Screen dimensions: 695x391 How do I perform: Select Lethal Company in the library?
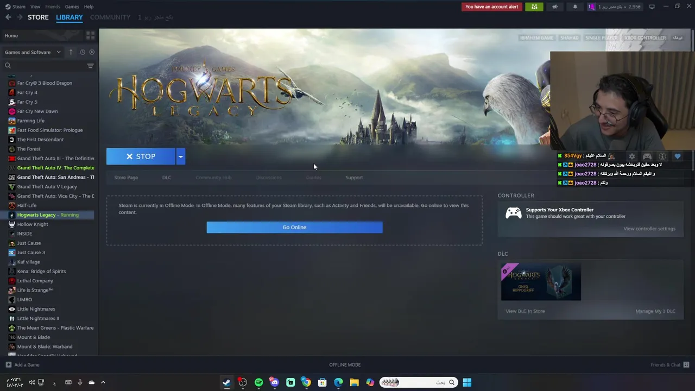pyautogui.click(x=50, y=281)
